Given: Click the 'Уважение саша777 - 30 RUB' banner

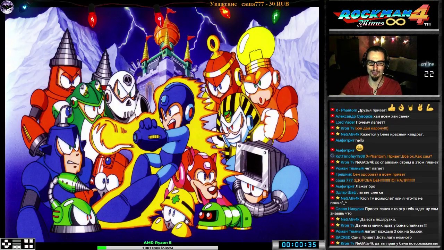Looking at the screenshot, I should click(249, 4).
